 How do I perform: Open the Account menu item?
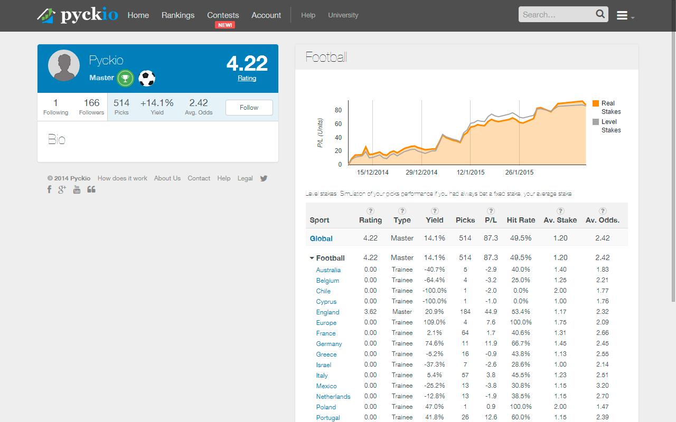pyautogui.click(x=266, y=15)
